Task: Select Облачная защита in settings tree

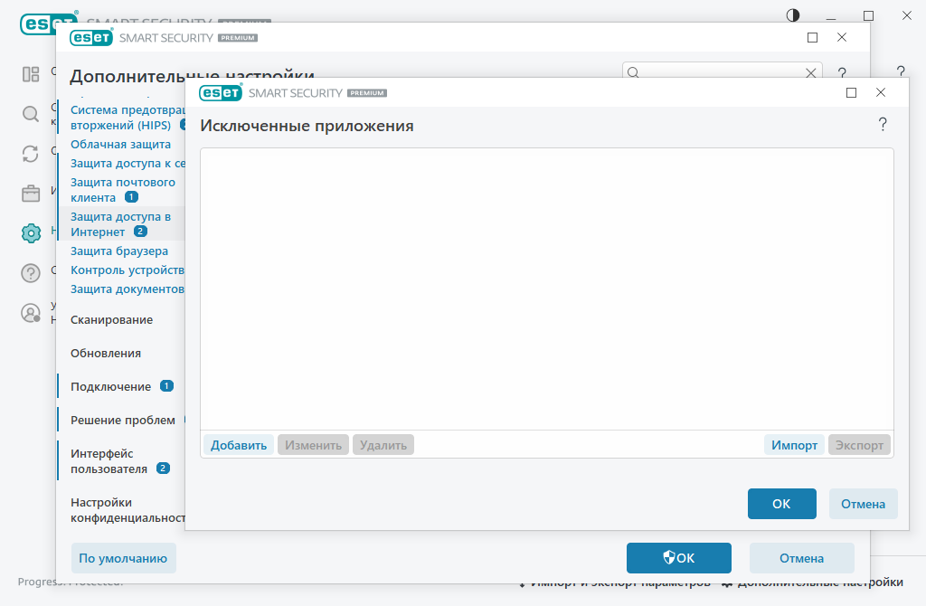Action: (120, 144)
